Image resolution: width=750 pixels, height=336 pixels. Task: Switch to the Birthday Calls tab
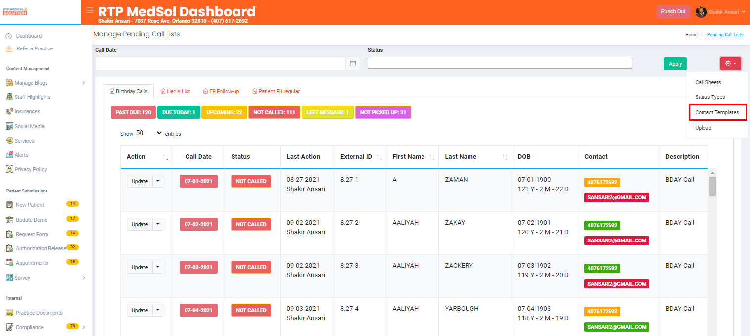[x=129, y=91]
